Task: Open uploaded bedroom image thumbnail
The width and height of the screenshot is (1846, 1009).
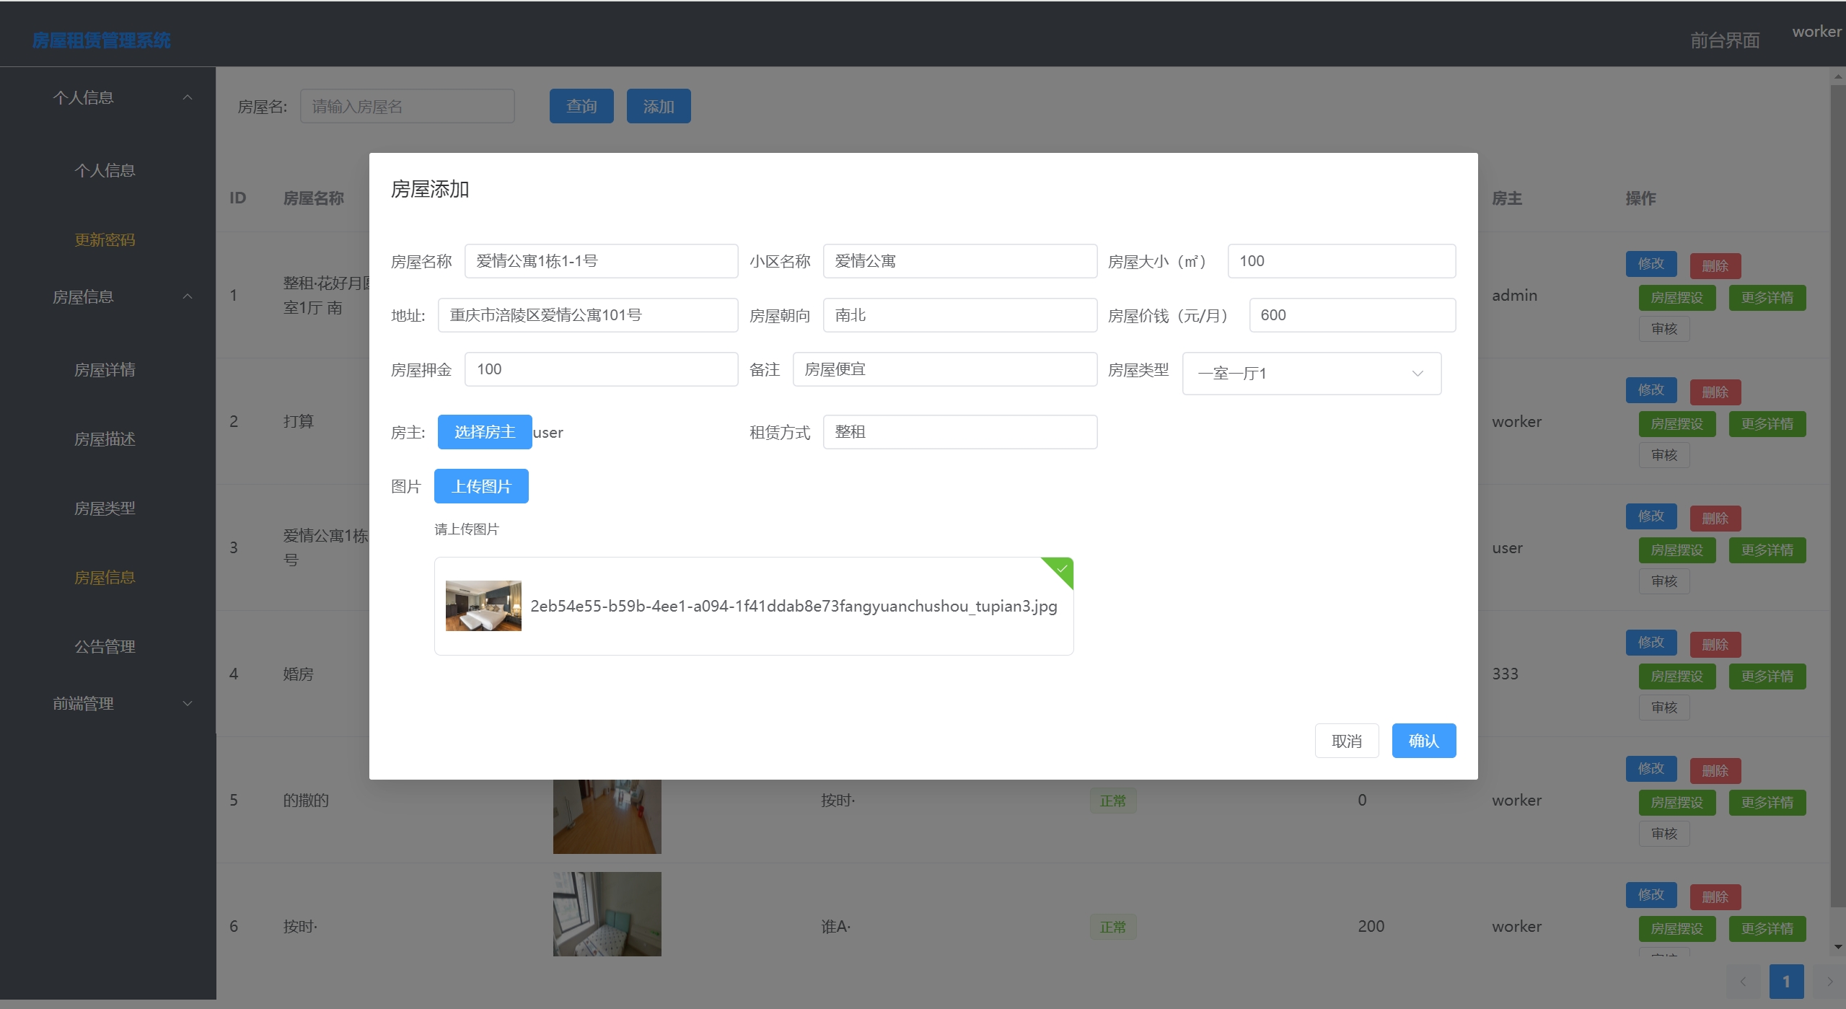Action: point(483,606)
